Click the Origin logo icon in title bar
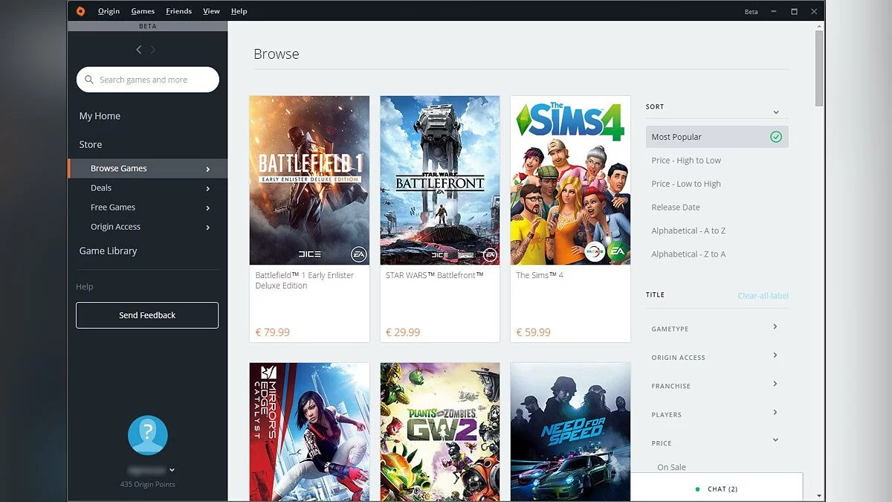 click(80, 11)
